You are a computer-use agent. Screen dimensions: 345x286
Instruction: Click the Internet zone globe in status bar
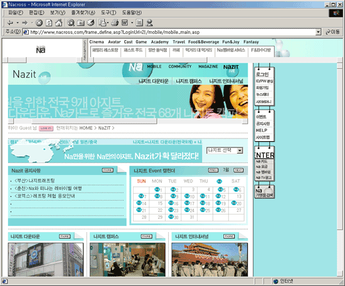(x=276, y=282)
